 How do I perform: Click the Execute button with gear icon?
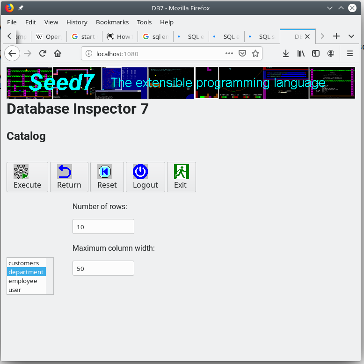click(x=27, y=177)
